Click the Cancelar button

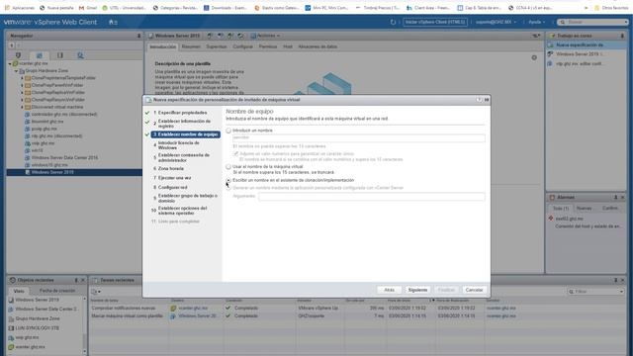[474, 290]
